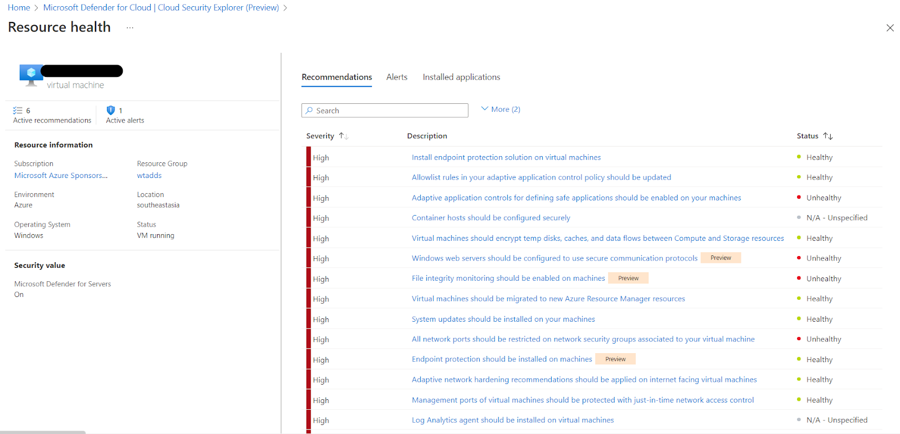The image size is (900, 434).
Task: Click Description column header
Action: [x=427, y=136]
